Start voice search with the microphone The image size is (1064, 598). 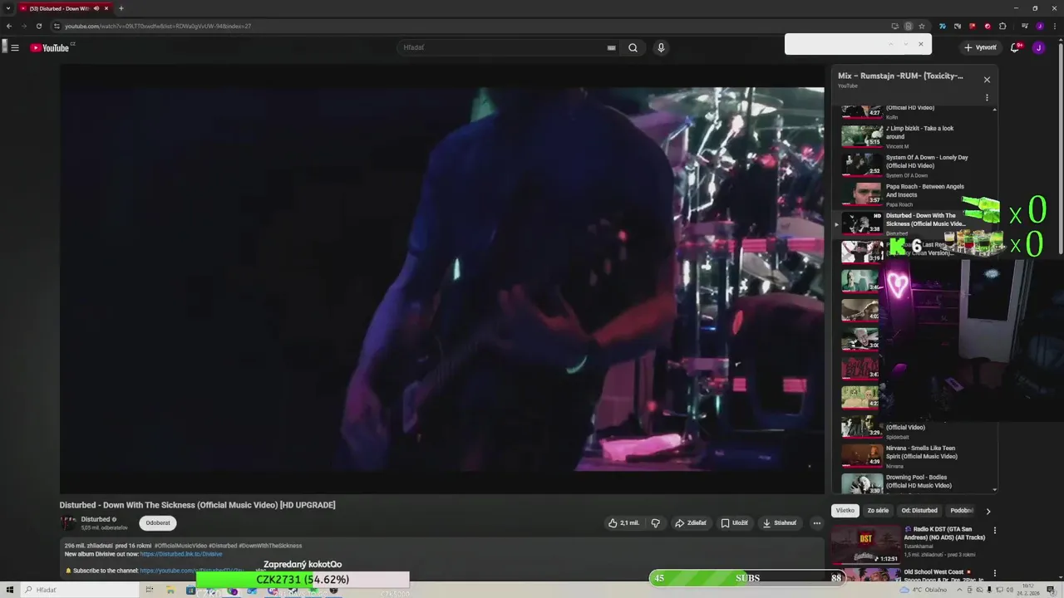(661, 47)
